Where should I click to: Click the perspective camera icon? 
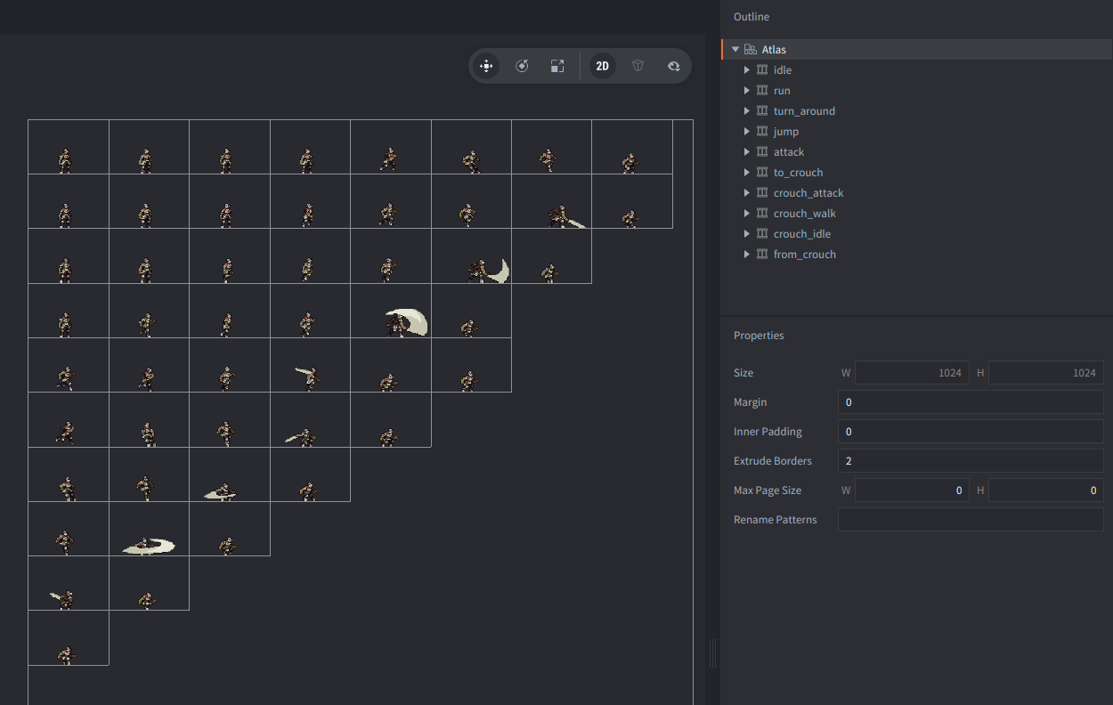tap(638, 66)
